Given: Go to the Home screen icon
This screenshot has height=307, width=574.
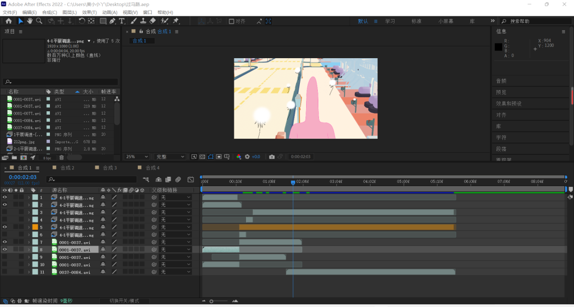Looking at the screenshot, I should pyautogui.click(x=8, y=21).
